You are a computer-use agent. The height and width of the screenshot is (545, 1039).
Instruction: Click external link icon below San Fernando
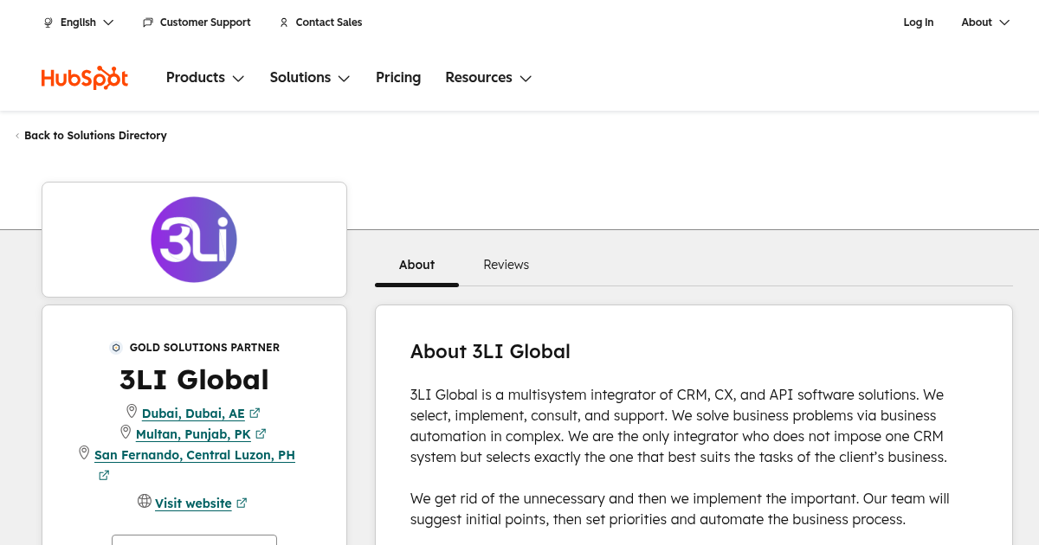tap(104, 475)
